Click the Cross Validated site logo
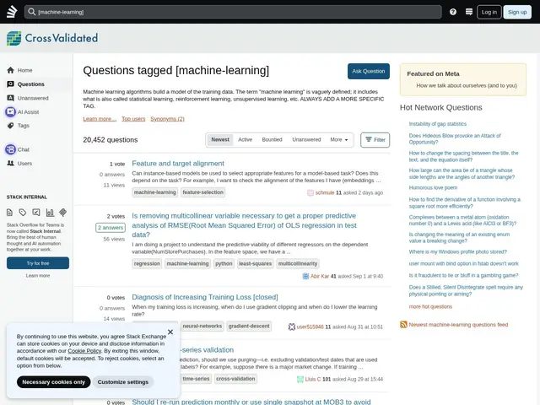540x405 pixels. [52, 38]
